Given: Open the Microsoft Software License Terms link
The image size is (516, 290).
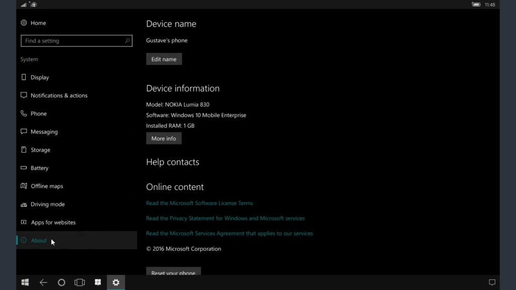Looking at the screenshot, I should tap(200, 203).
